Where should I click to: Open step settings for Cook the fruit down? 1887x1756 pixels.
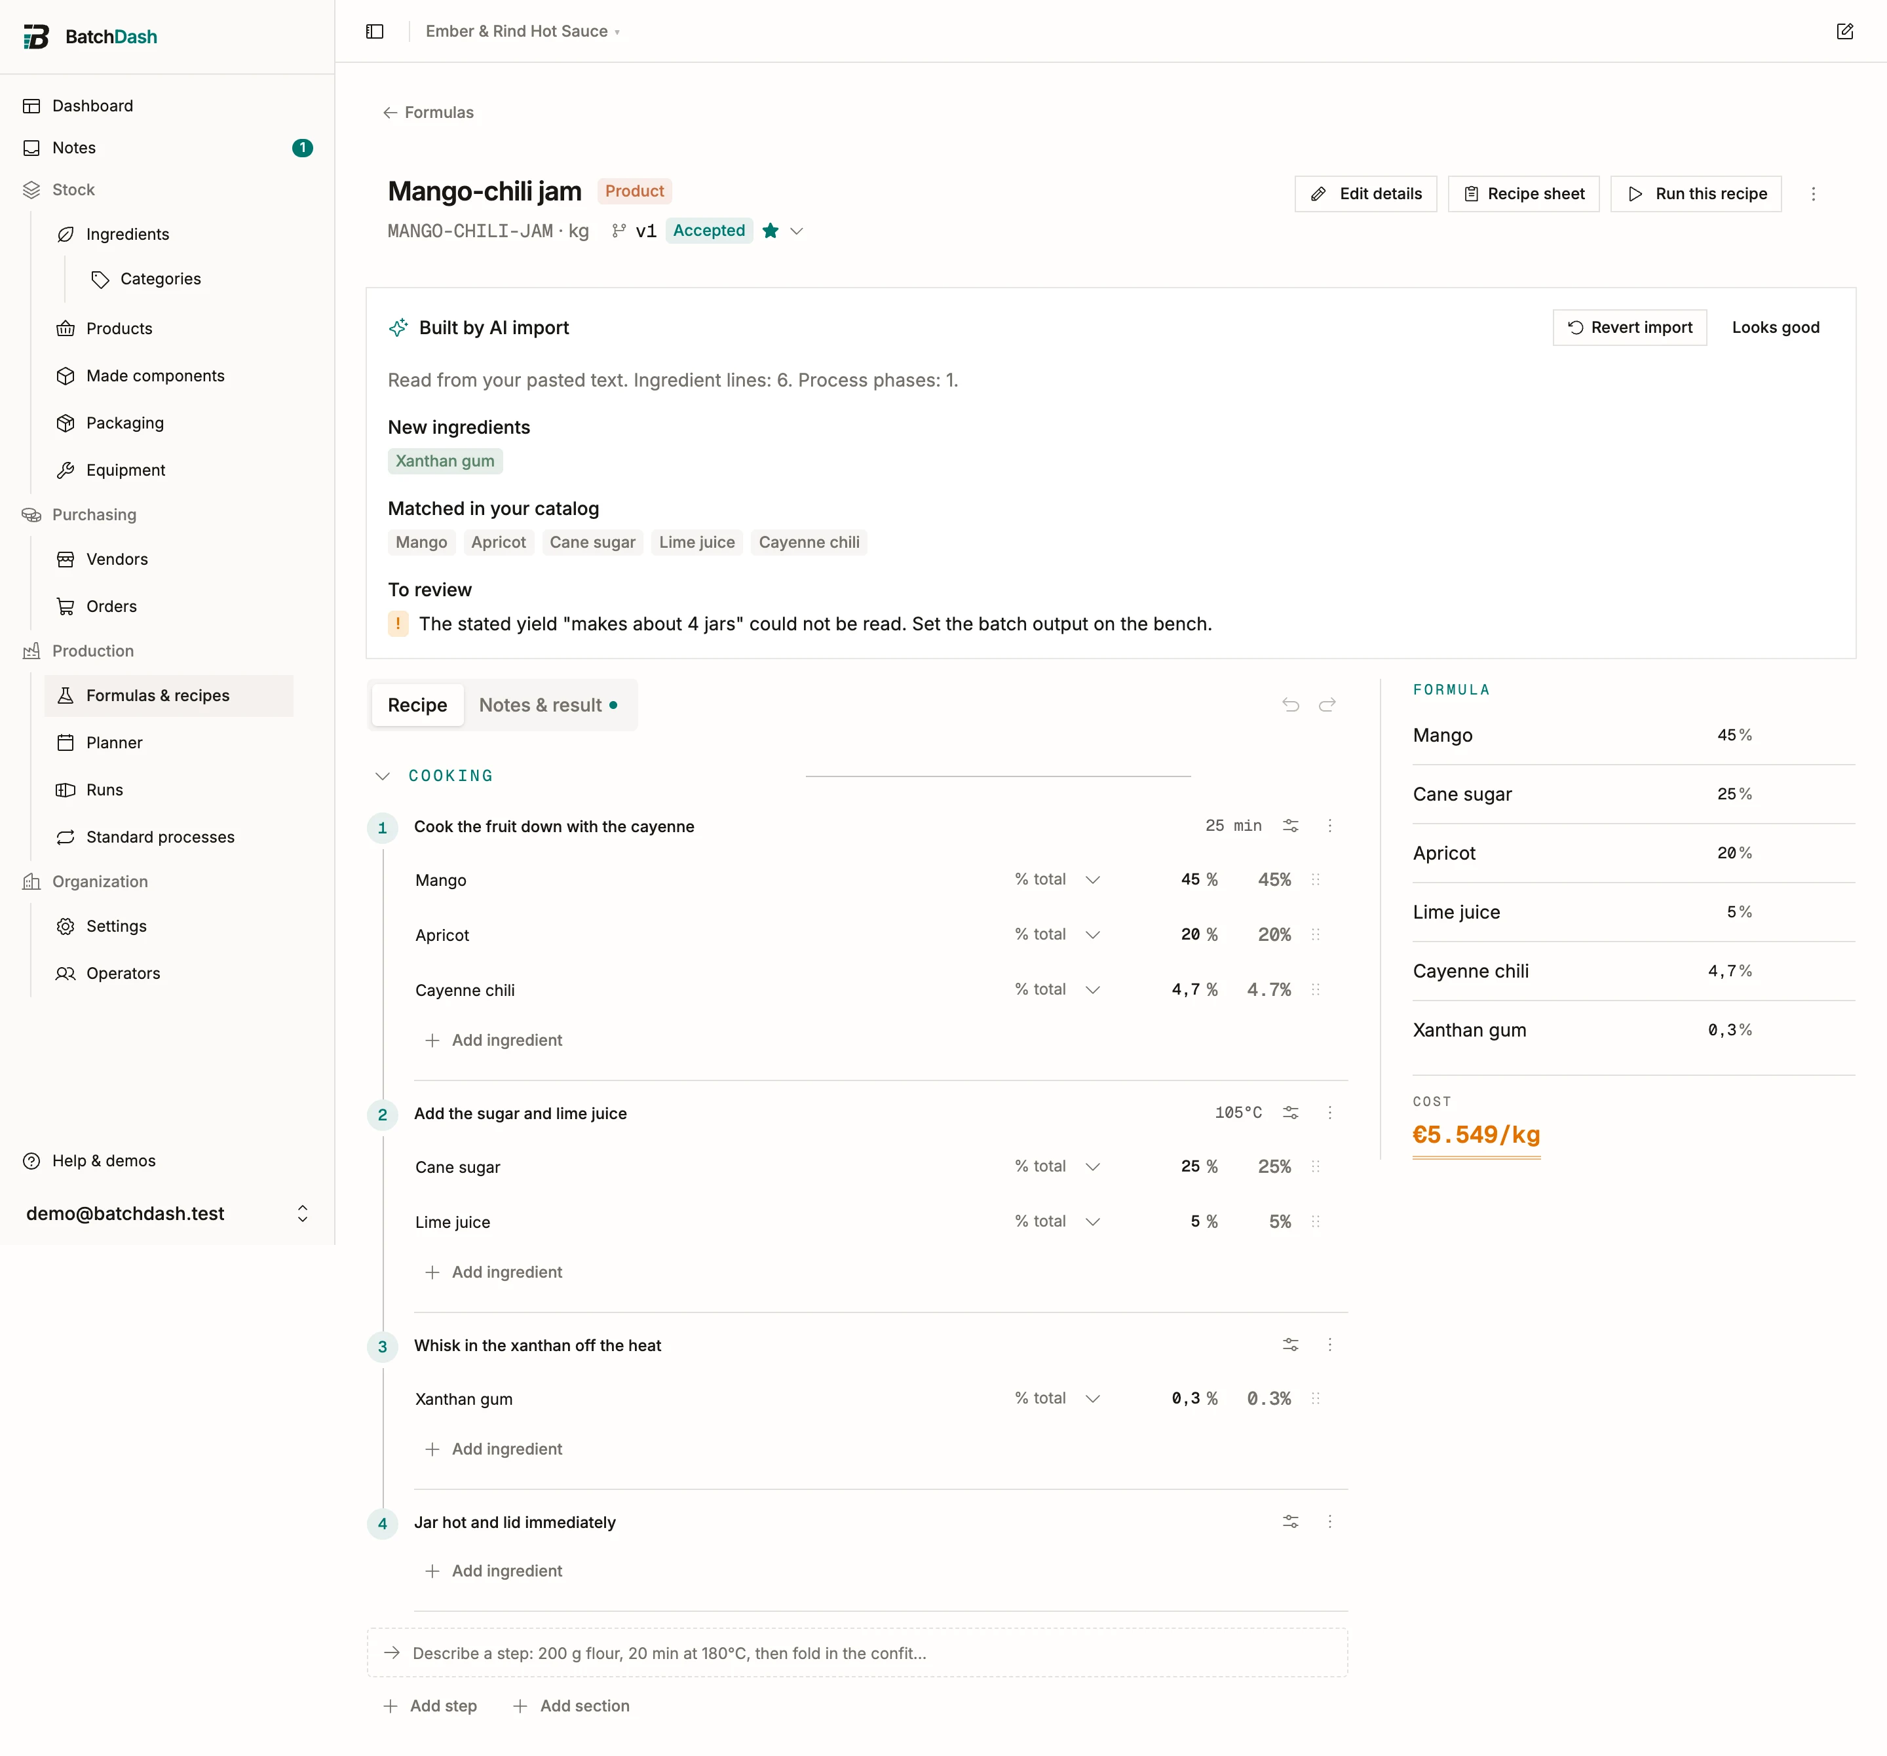[1291, 826]
